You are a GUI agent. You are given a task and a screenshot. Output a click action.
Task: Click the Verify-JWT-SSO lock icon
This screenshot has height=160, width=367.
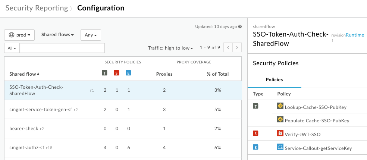280,133
